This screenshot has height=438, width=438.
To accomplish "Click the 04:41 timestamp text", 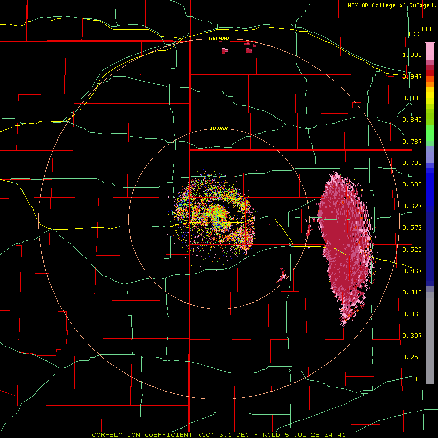I will (x=334, y=435).
